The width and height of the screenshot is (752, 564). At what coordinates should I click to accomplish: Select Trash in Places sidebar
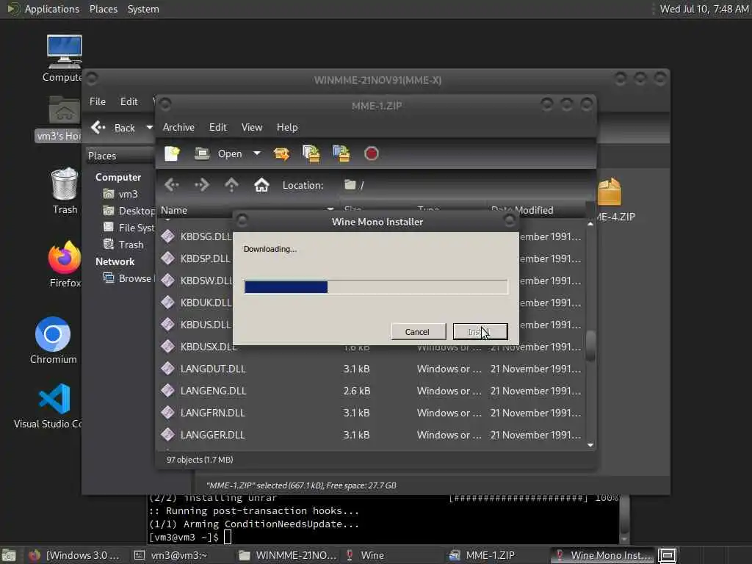[x=123, y=245]
